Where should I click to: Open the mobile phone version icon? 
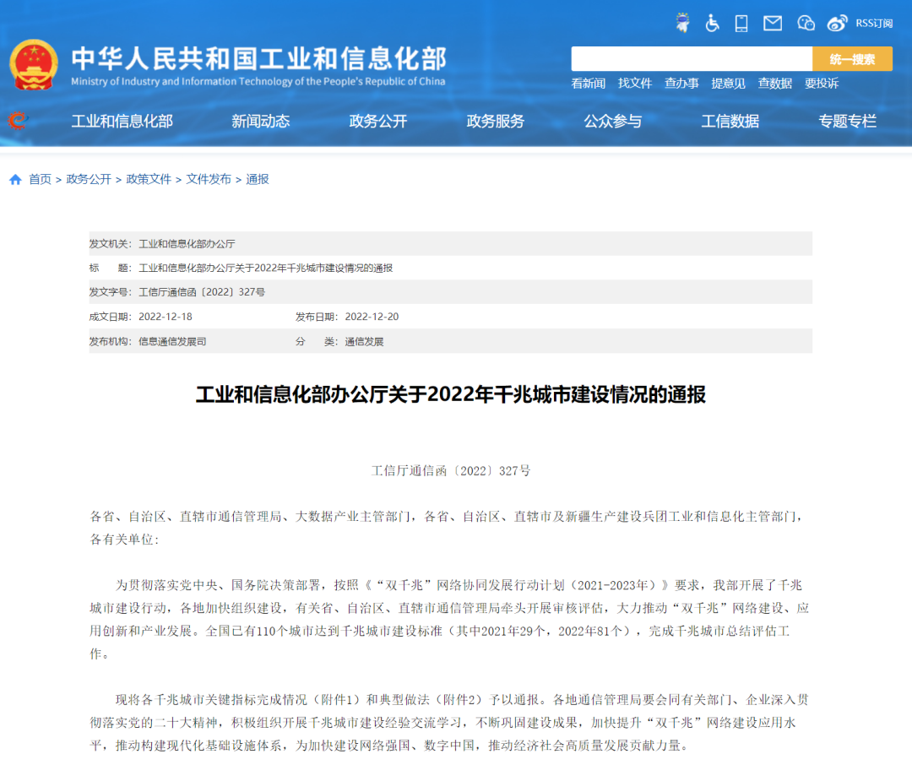(x=741, y=24)
